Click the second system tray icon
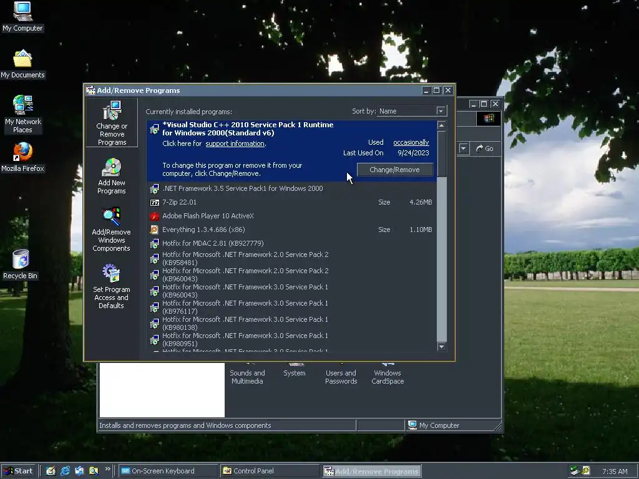This screenshot has height=479, width=639. click(586, 470)
